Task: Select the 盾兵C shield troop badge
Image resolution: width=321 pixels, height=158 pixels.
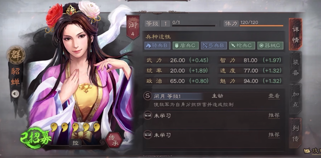Action: 186,45
